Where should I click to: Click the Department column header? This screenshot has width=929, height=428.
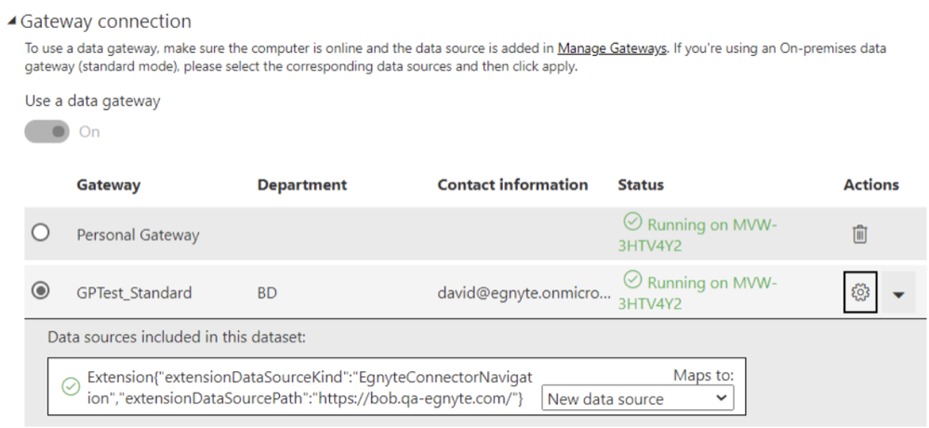(x=302, y=185)
